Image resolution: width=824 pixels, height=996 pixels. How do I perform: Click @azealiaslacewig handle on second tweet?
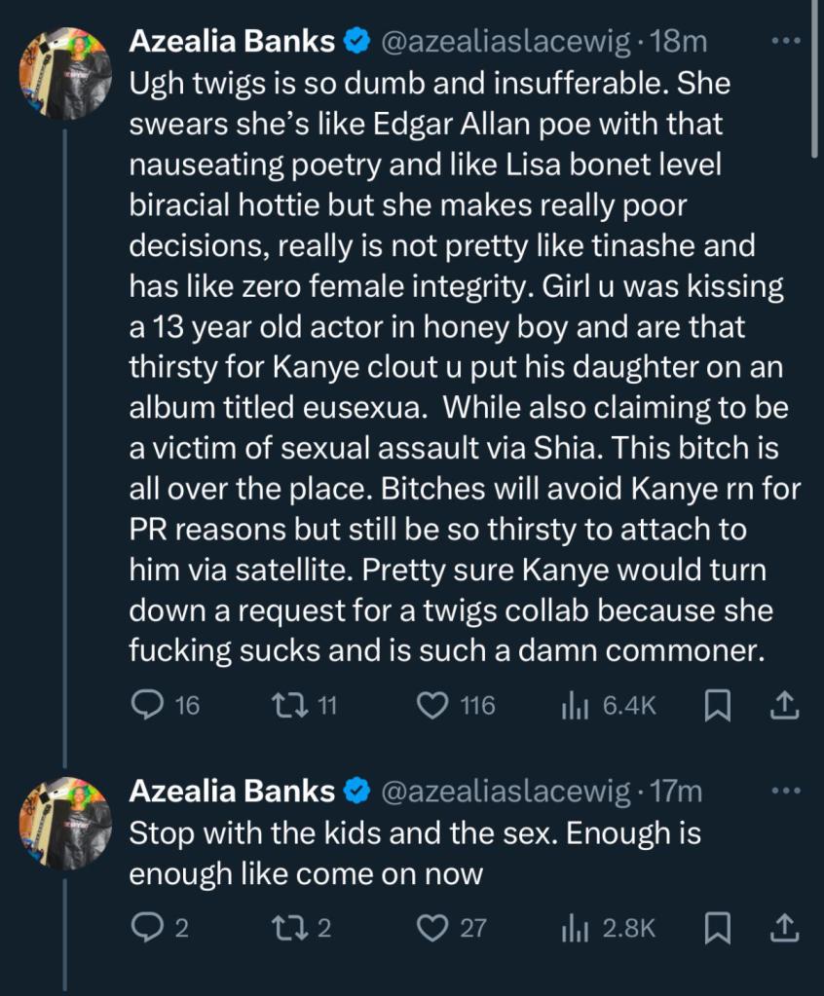pyautogui.click(x=506, y=792)
